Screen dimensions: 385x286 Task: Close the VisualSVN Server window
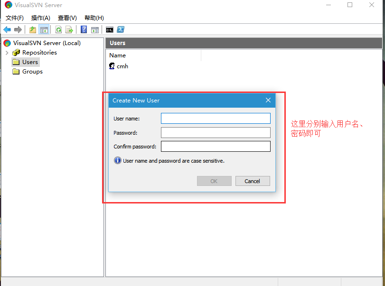372,5
